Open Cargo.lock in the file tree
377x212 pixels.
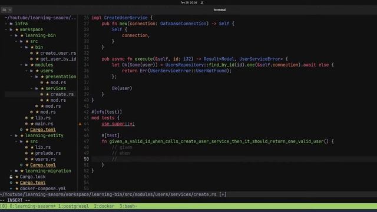coord(33,177)
